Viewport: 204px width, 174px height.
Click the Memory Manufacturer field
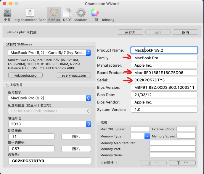coord(173,143)
